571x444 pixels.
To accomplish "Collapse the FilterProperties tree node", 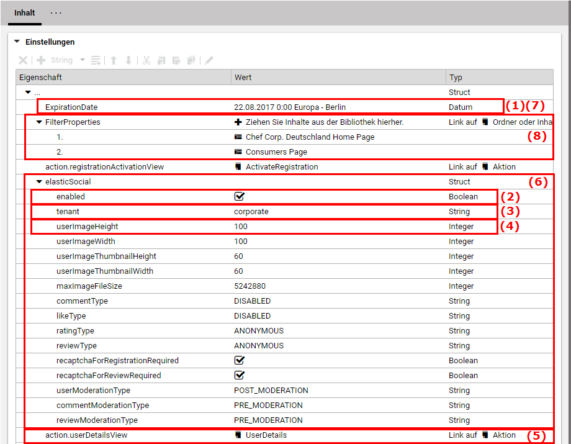I will [39, 122].
